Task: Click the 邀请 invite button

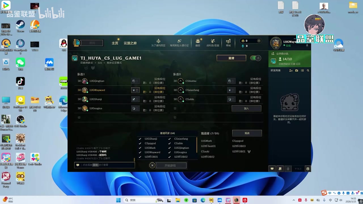Action: pyautogui.click(x=231, y=58)
